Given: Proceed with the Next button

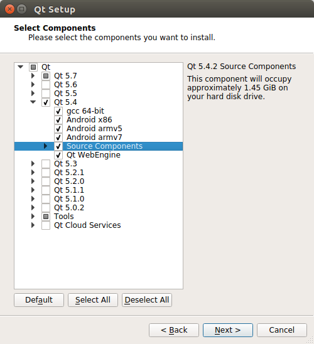Looking at the screenshot, I should pos(228,330).
